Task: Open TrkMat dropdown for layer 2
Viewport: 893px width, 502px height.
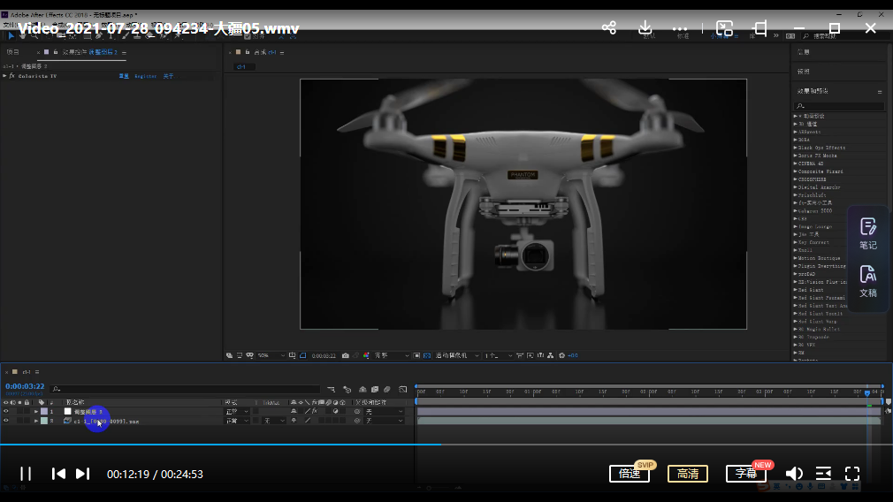Action: (274, 422)
